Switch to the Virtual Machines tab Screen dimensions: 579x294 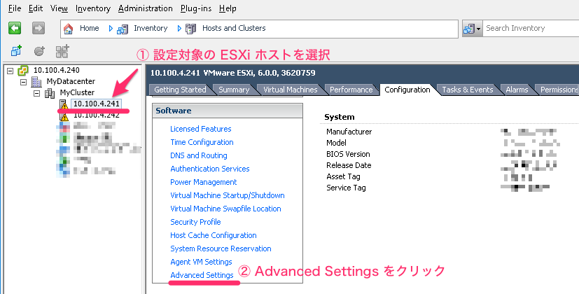(x=291, y=90)
